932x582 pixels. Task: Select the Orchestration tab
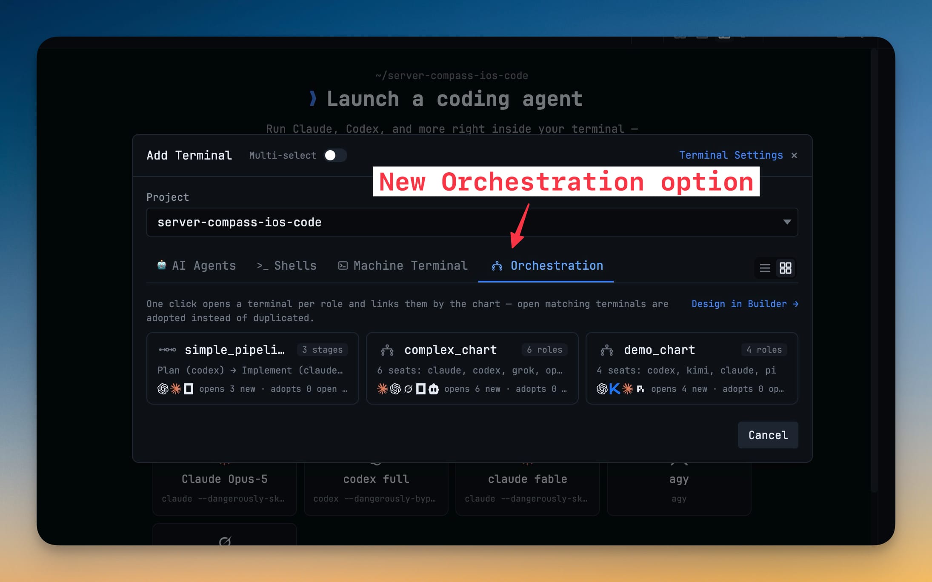point(546,266)
